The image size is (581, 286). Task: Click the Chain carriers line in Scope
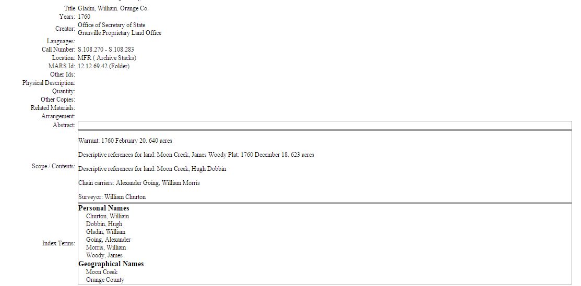coord(139,183)
